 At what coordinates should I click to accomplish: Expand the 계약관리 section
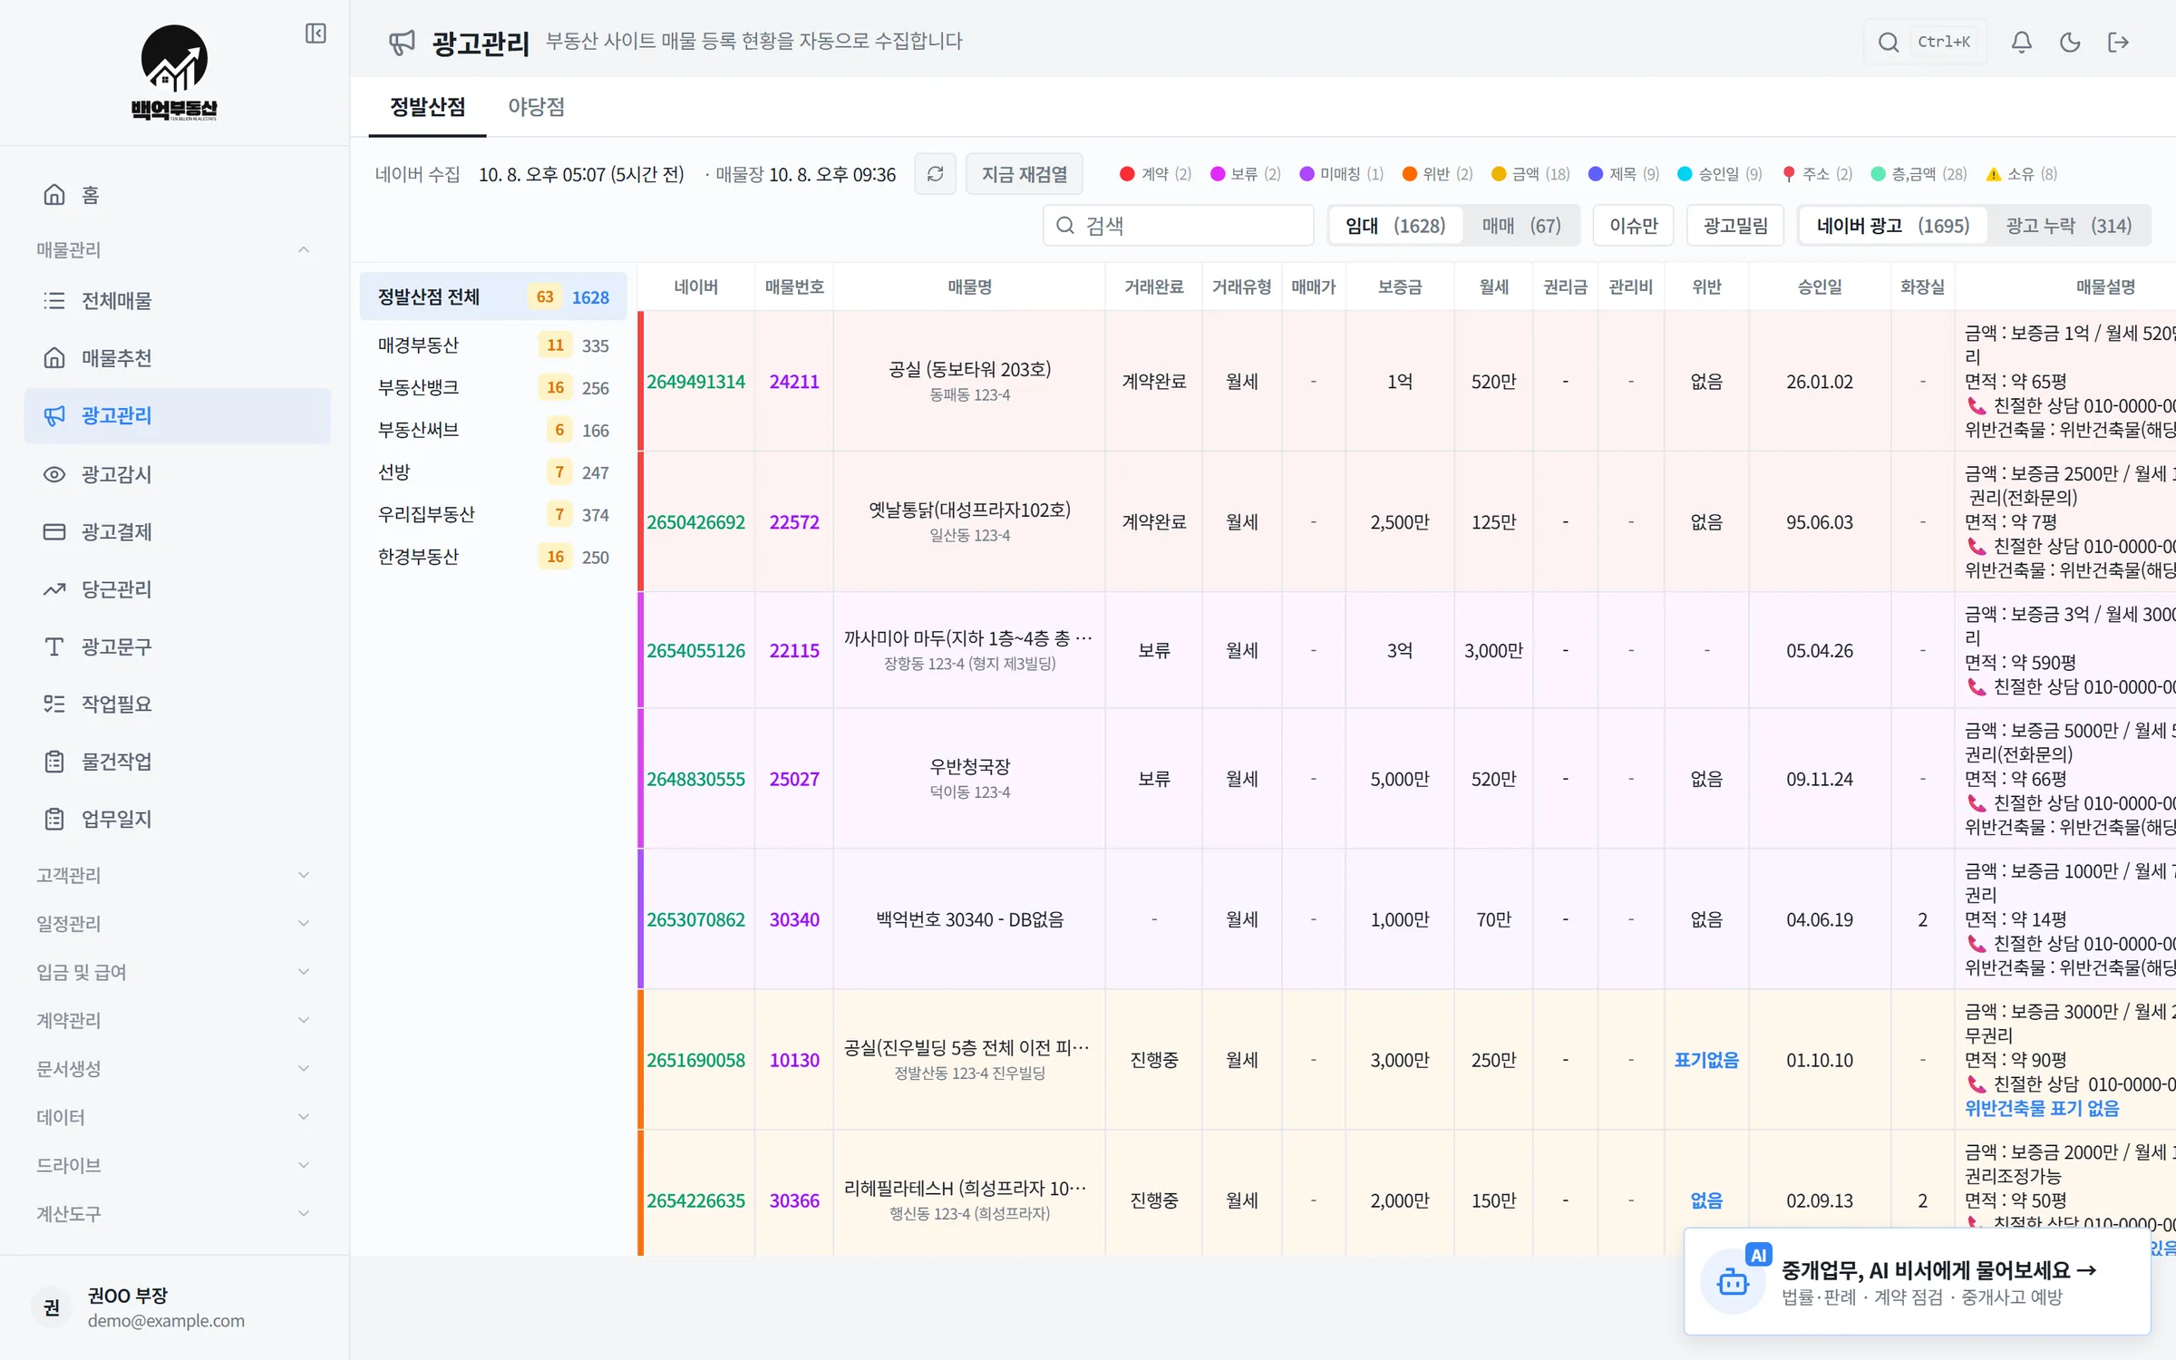pos(174,1020)
